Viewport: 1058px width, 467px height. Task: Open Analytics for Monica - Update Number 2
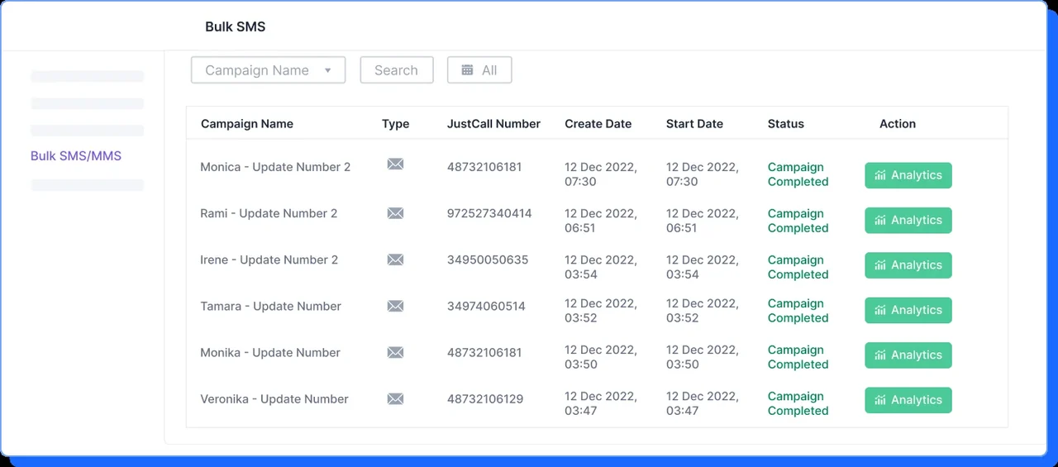pos(908,175)
